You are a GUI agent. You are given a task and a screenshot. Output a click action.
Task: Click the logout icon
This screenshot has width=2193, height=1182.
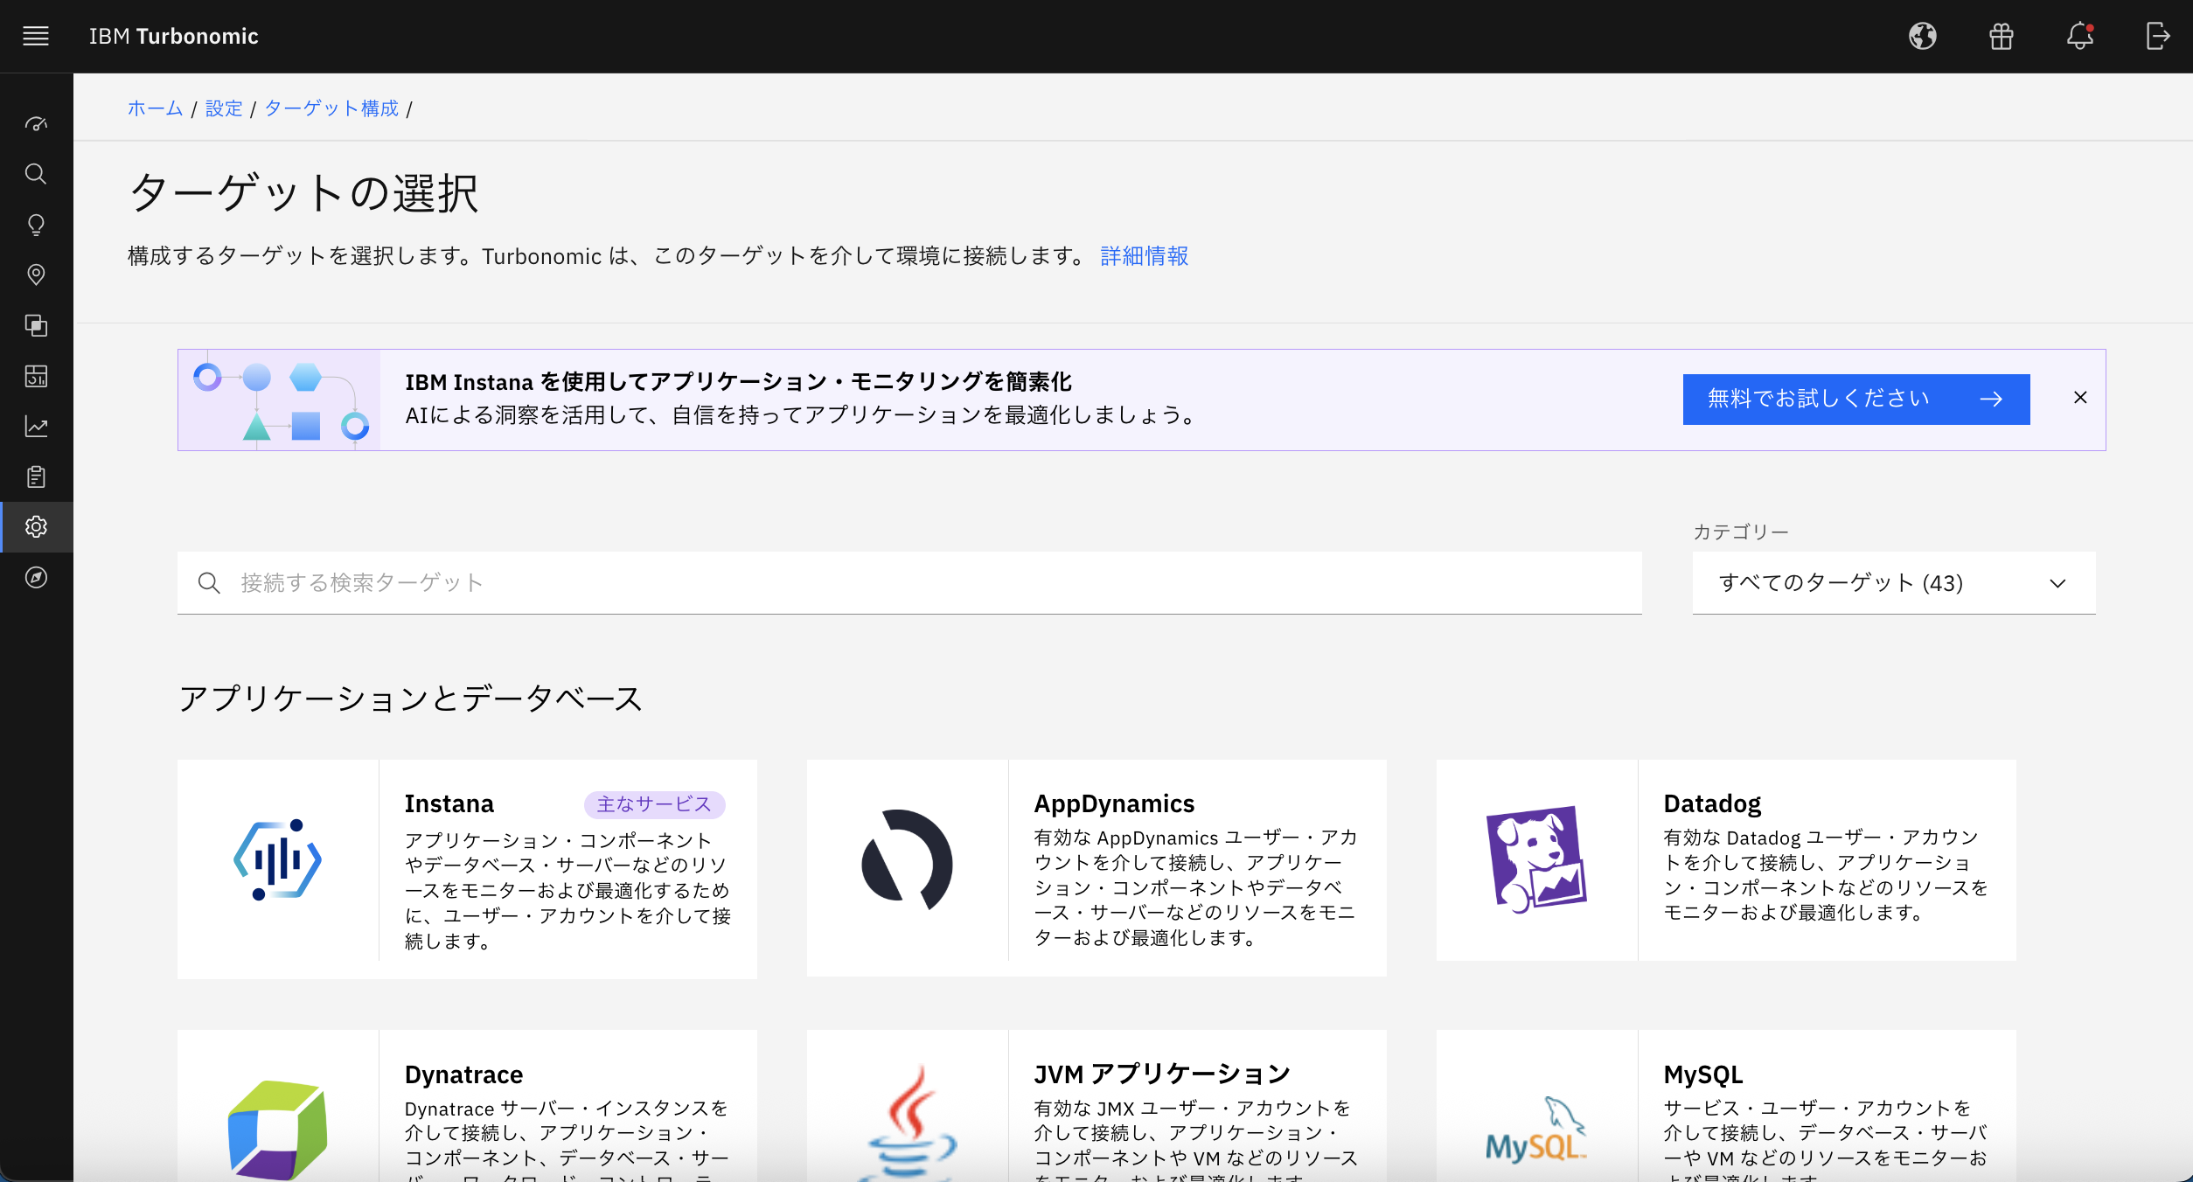coord(2157,36)
